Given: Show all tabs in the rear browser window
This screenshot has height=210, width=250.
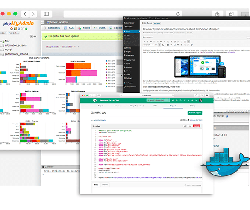Looking at the screenshot, I should 231,14.
